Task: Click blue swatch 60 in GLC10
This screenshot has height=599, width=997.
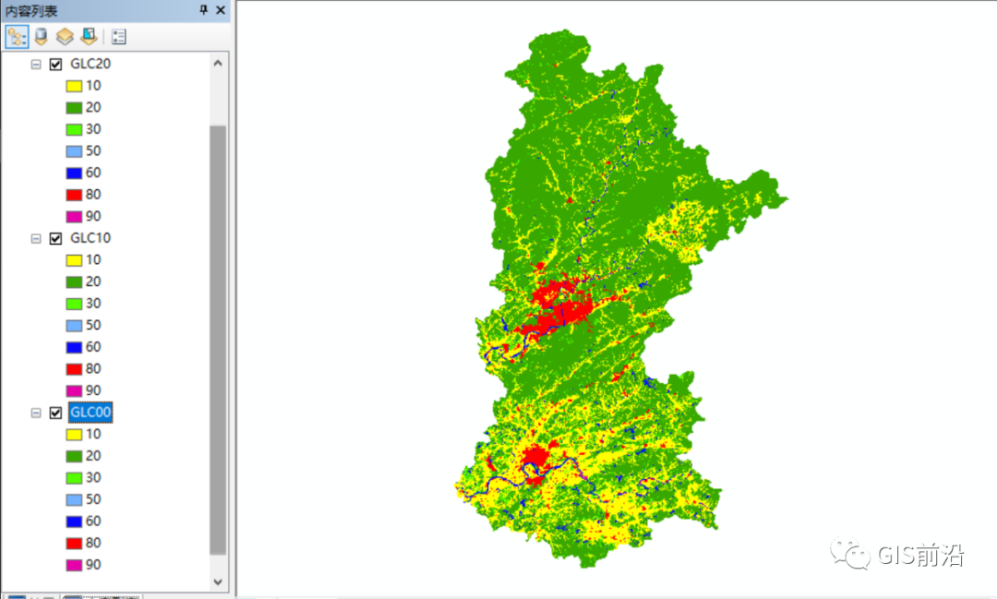Action: [75, 347]
